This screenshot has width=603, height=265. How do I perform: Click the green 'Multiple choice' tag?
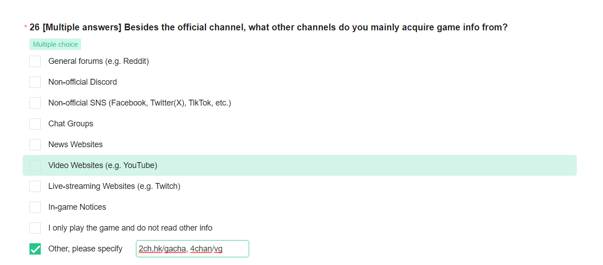tap(55, 44)
